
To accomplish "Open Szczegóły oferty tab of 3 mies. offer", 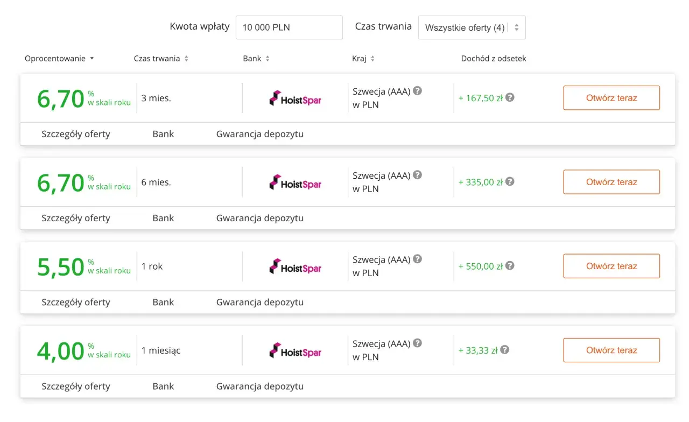I will (x=76, y=134).
